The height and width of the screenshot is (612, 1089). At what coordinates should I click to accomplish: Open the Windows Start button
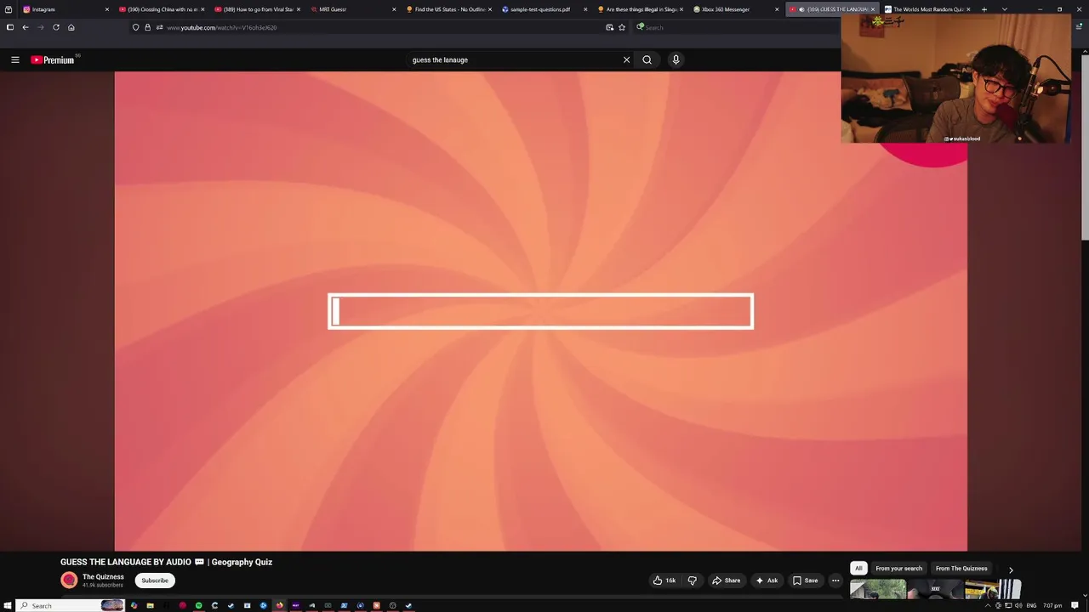click(x=9, y=605)
